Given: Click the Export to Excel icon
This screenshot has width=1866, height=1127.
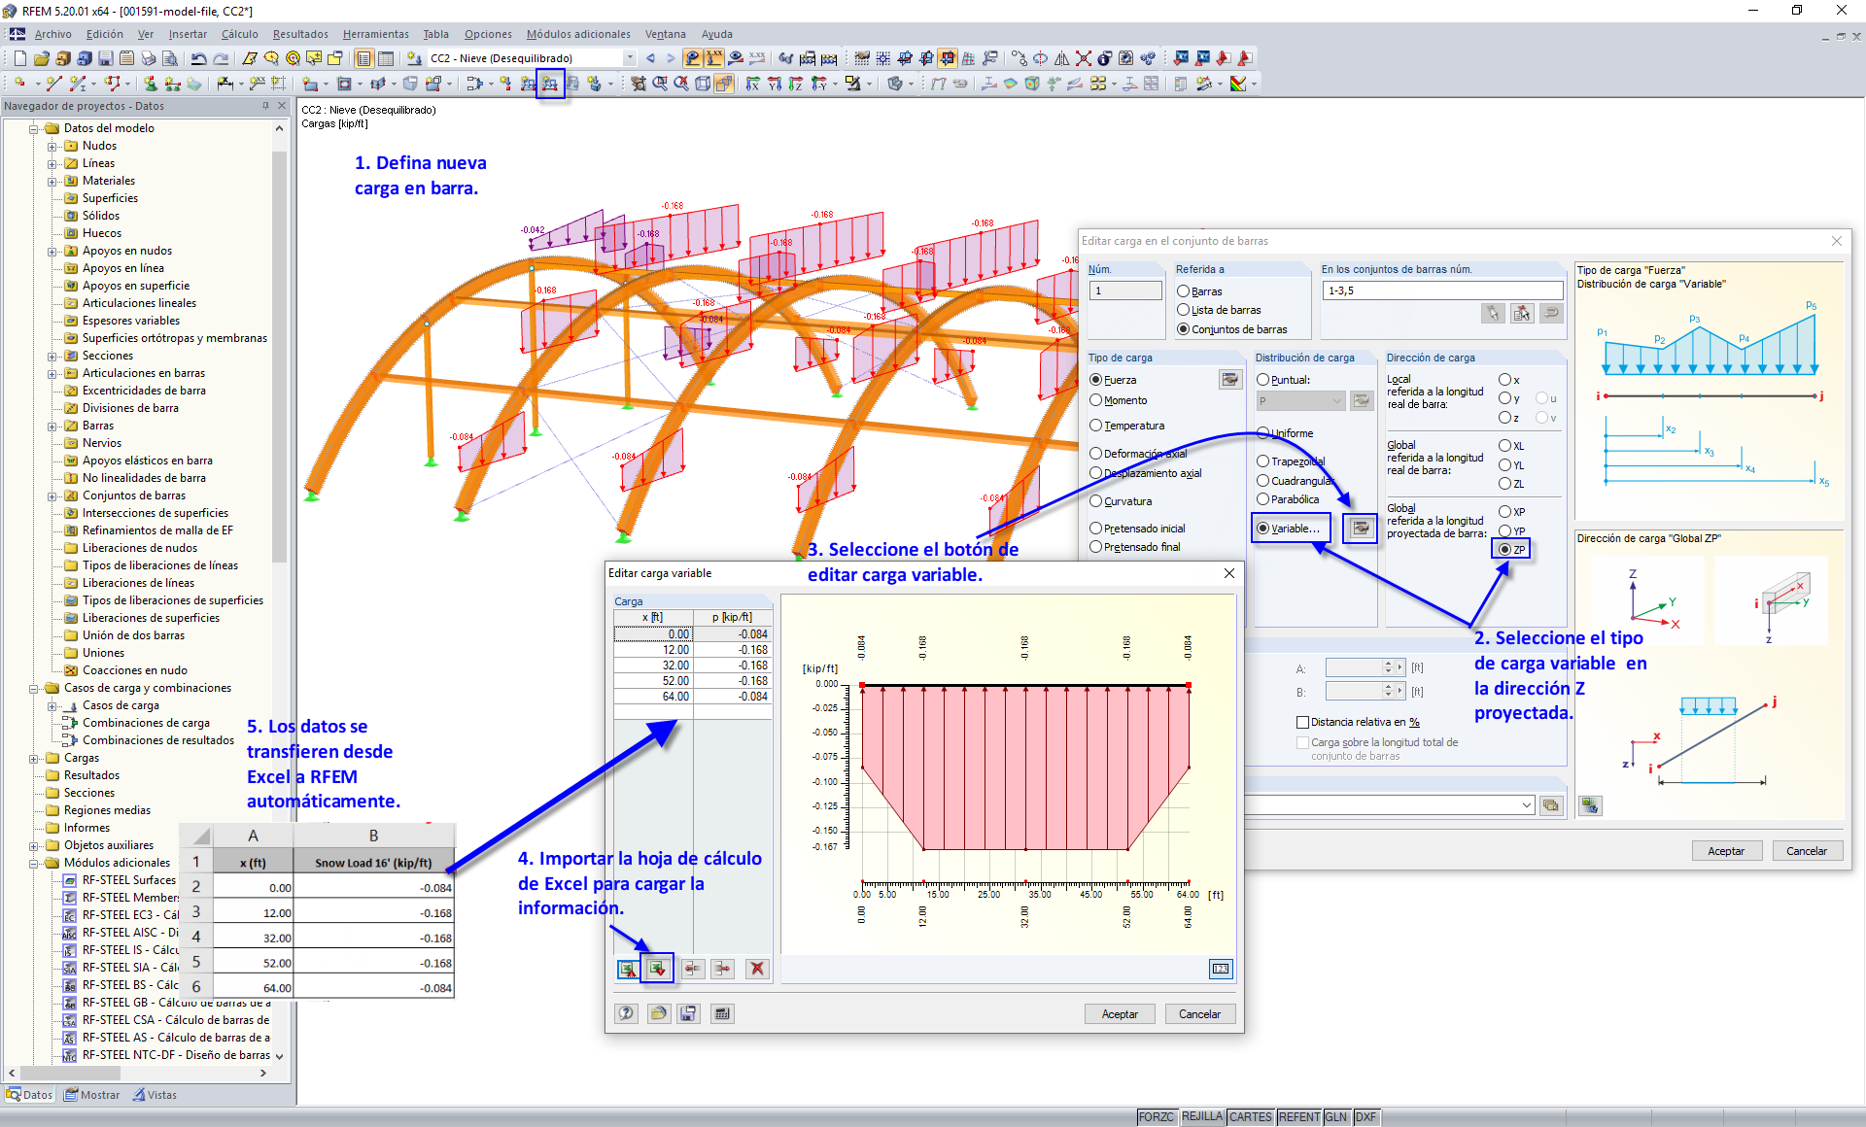Looking at the screenshot, I should (628, 969).
